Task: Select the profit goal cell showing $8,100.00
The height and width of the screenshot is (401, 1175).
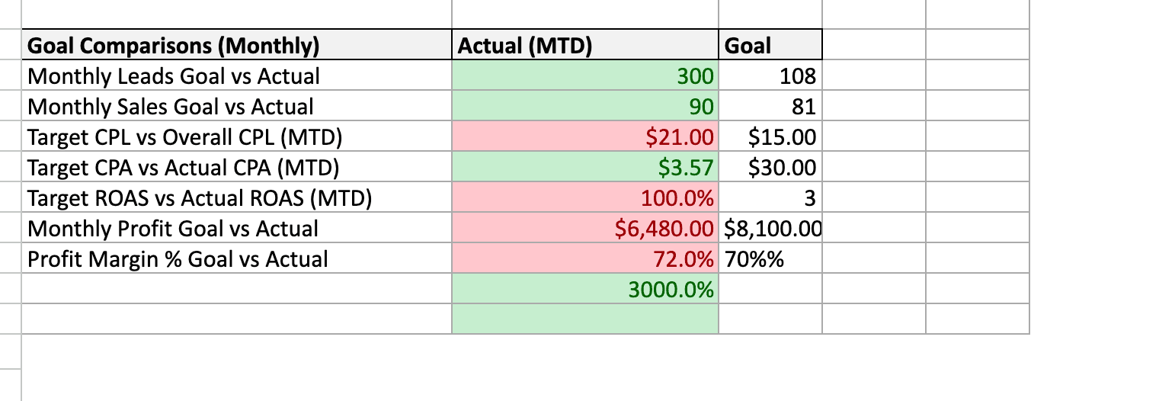Action: point(770,228)
